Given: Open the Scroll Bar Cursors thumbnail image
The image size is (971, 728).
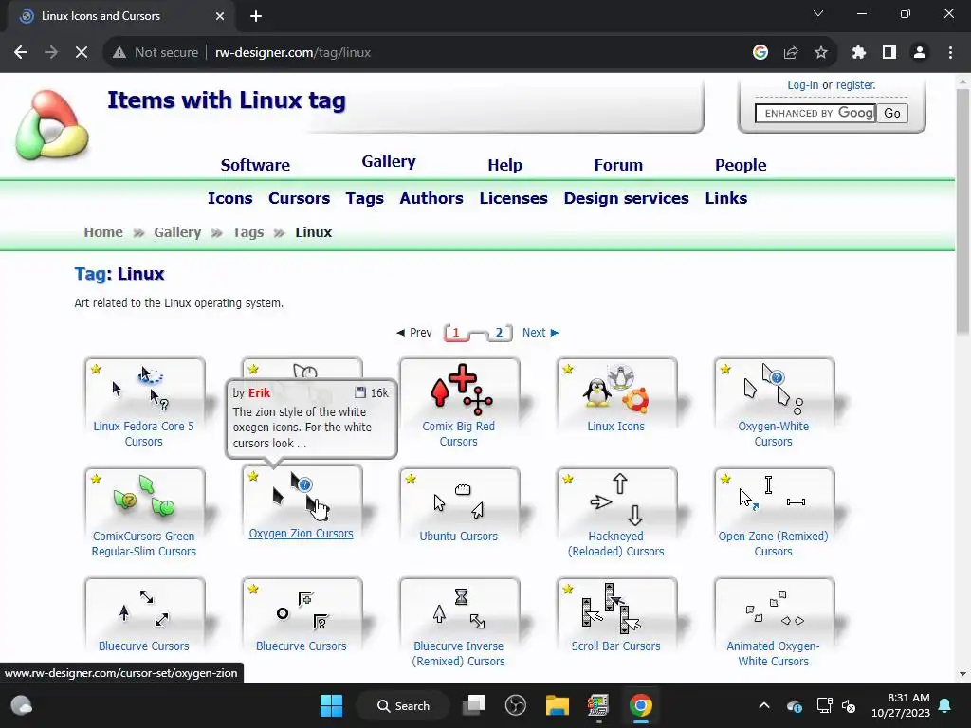Looking at the screenshot, I should click(x=616, y=610).
